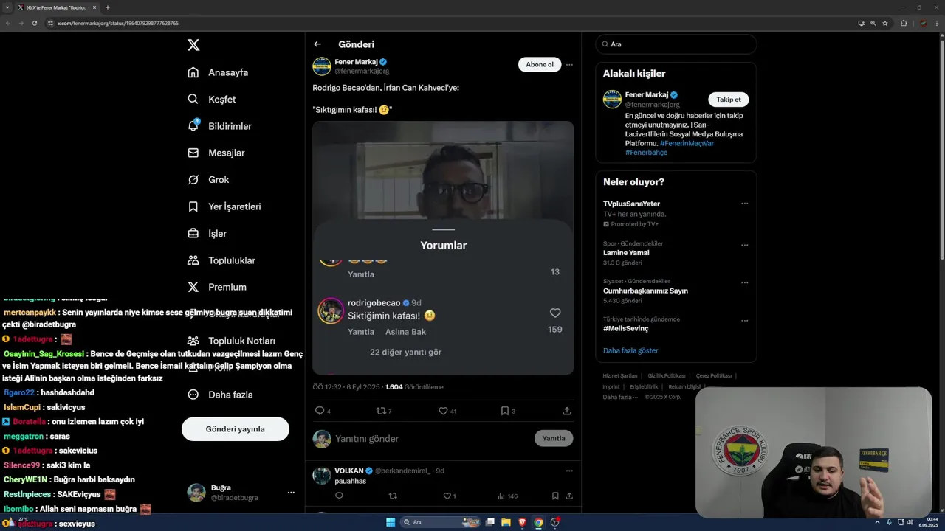945x531 pixels.
Task: Like rodrigobecao's comment with heart
Action: point(555,313)
